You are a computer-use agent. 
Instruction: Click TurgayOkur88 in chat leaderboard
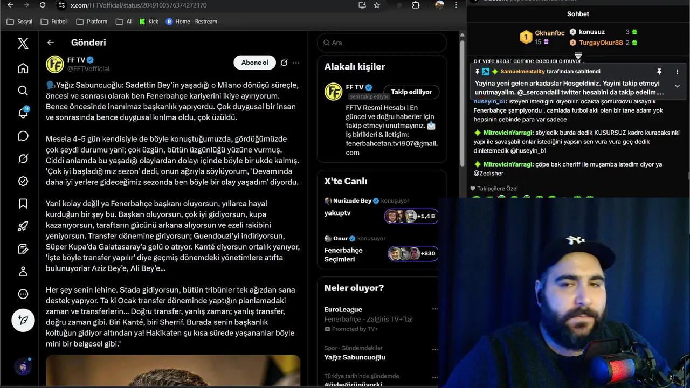[601, 43]
